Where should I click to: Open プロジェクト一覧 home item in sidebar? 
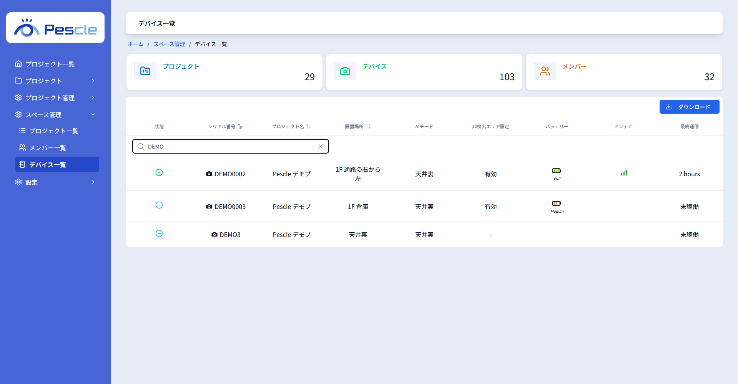(x=45, y=64)
